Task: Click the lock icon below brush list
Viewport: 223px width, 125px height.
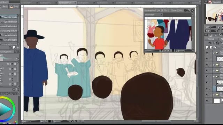Action: (10, 47)
